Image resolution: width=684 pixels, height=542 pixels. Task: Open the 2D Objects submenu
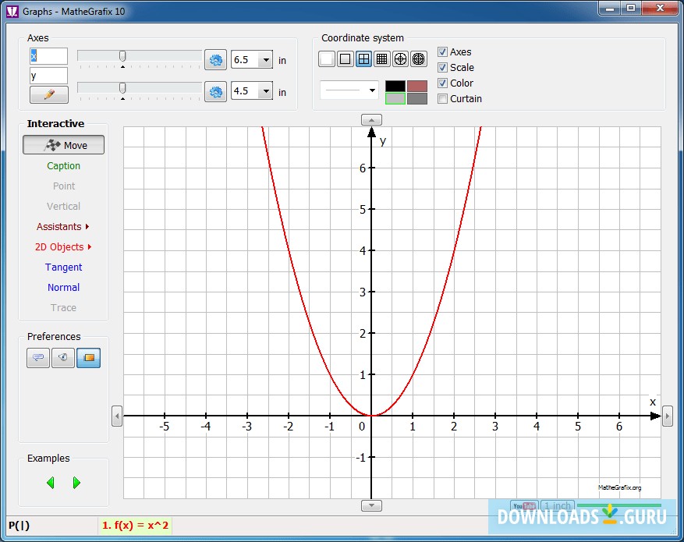(63, 247)
